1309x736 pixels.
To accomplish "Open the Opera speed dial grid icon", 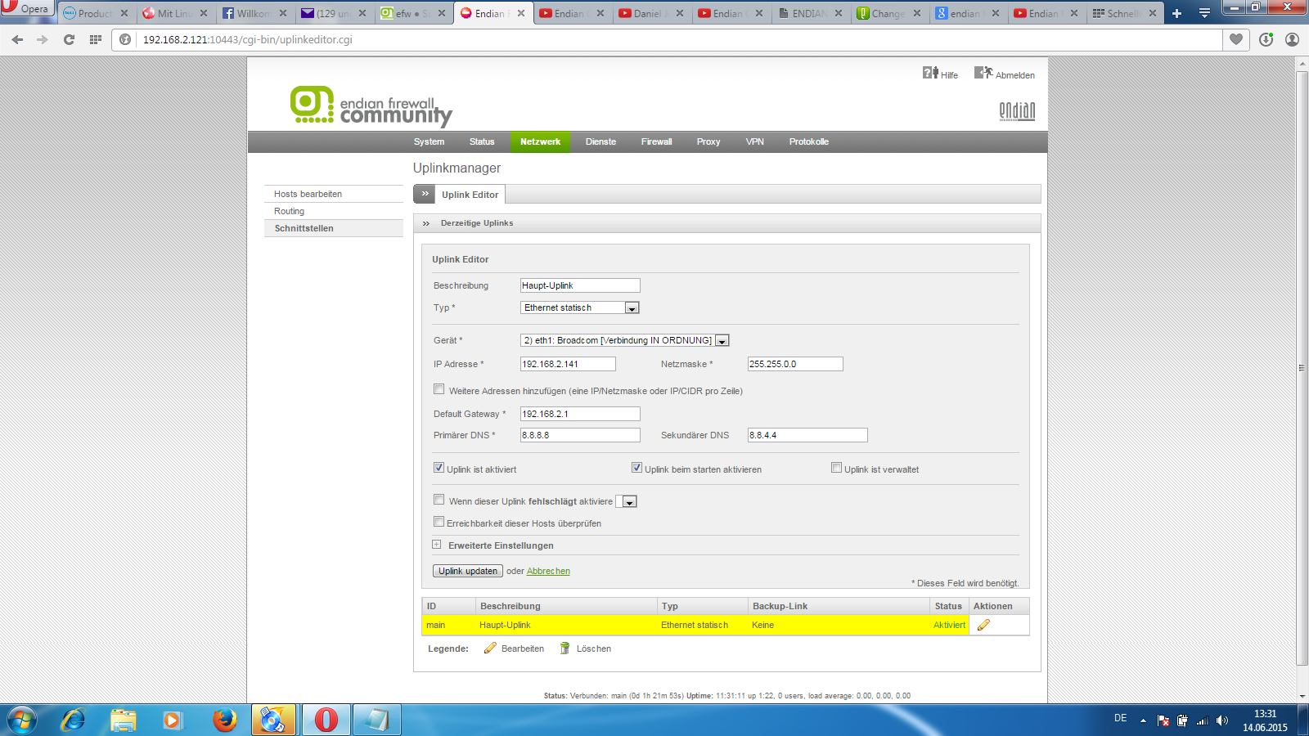I will (96, 39).
